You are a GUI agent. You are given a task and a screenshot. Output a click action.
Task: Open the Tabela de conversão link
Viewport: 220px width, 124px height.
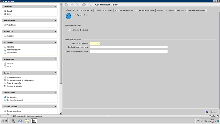[x=14, y=78]
